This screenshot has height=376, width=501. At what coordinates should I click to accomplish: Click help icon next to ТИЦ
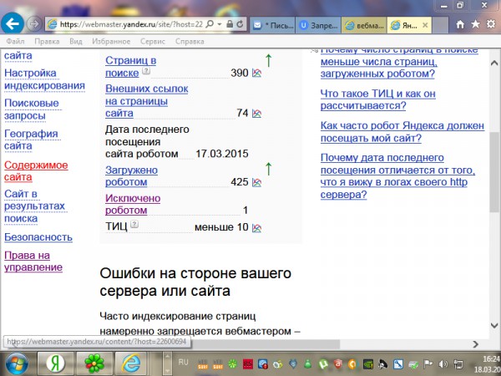134,224
